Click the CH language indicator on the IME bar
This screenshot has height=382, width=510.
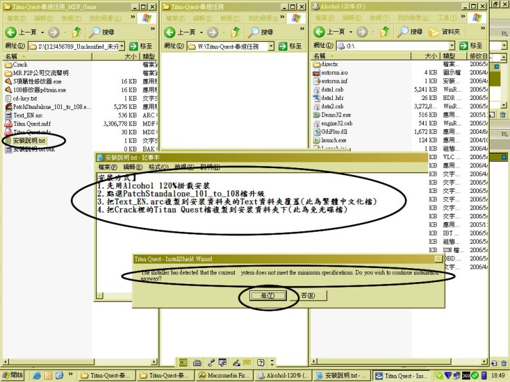(x=183, y=362)
